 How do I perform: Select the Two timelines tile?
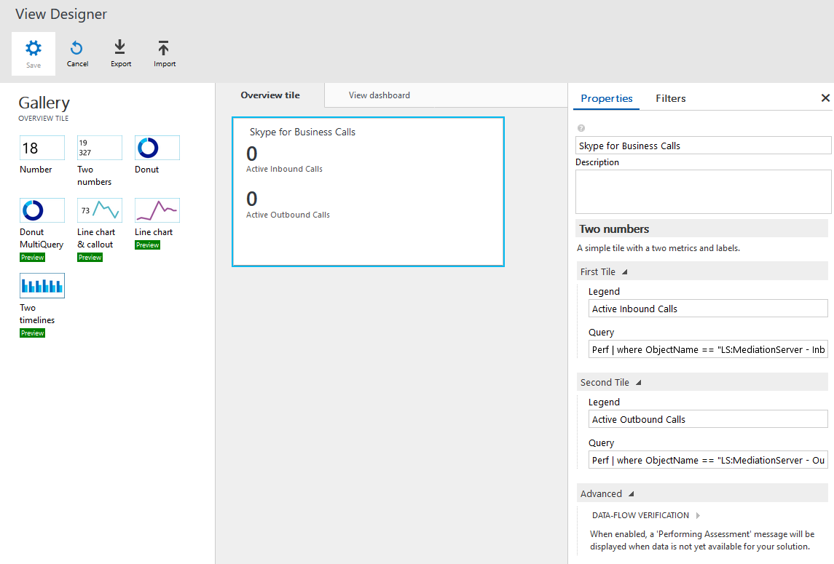click(x=42, y=286)
